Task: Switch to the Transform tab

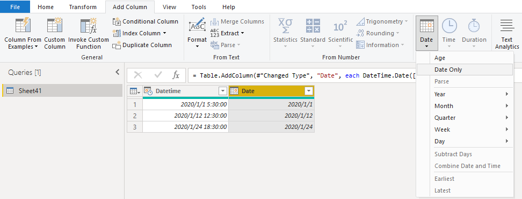Action: point(83,7)
